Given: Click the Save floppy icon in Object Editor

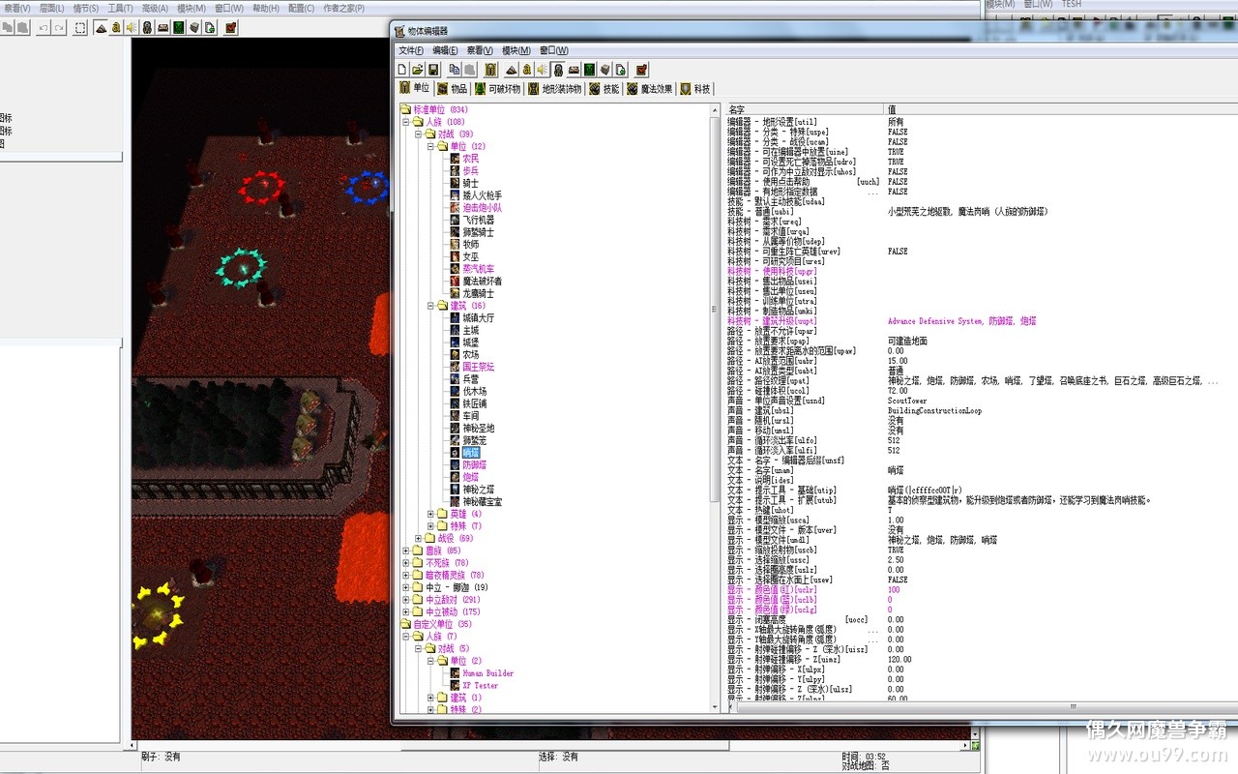Looking at the screenshot, I should tap(433, 70).
